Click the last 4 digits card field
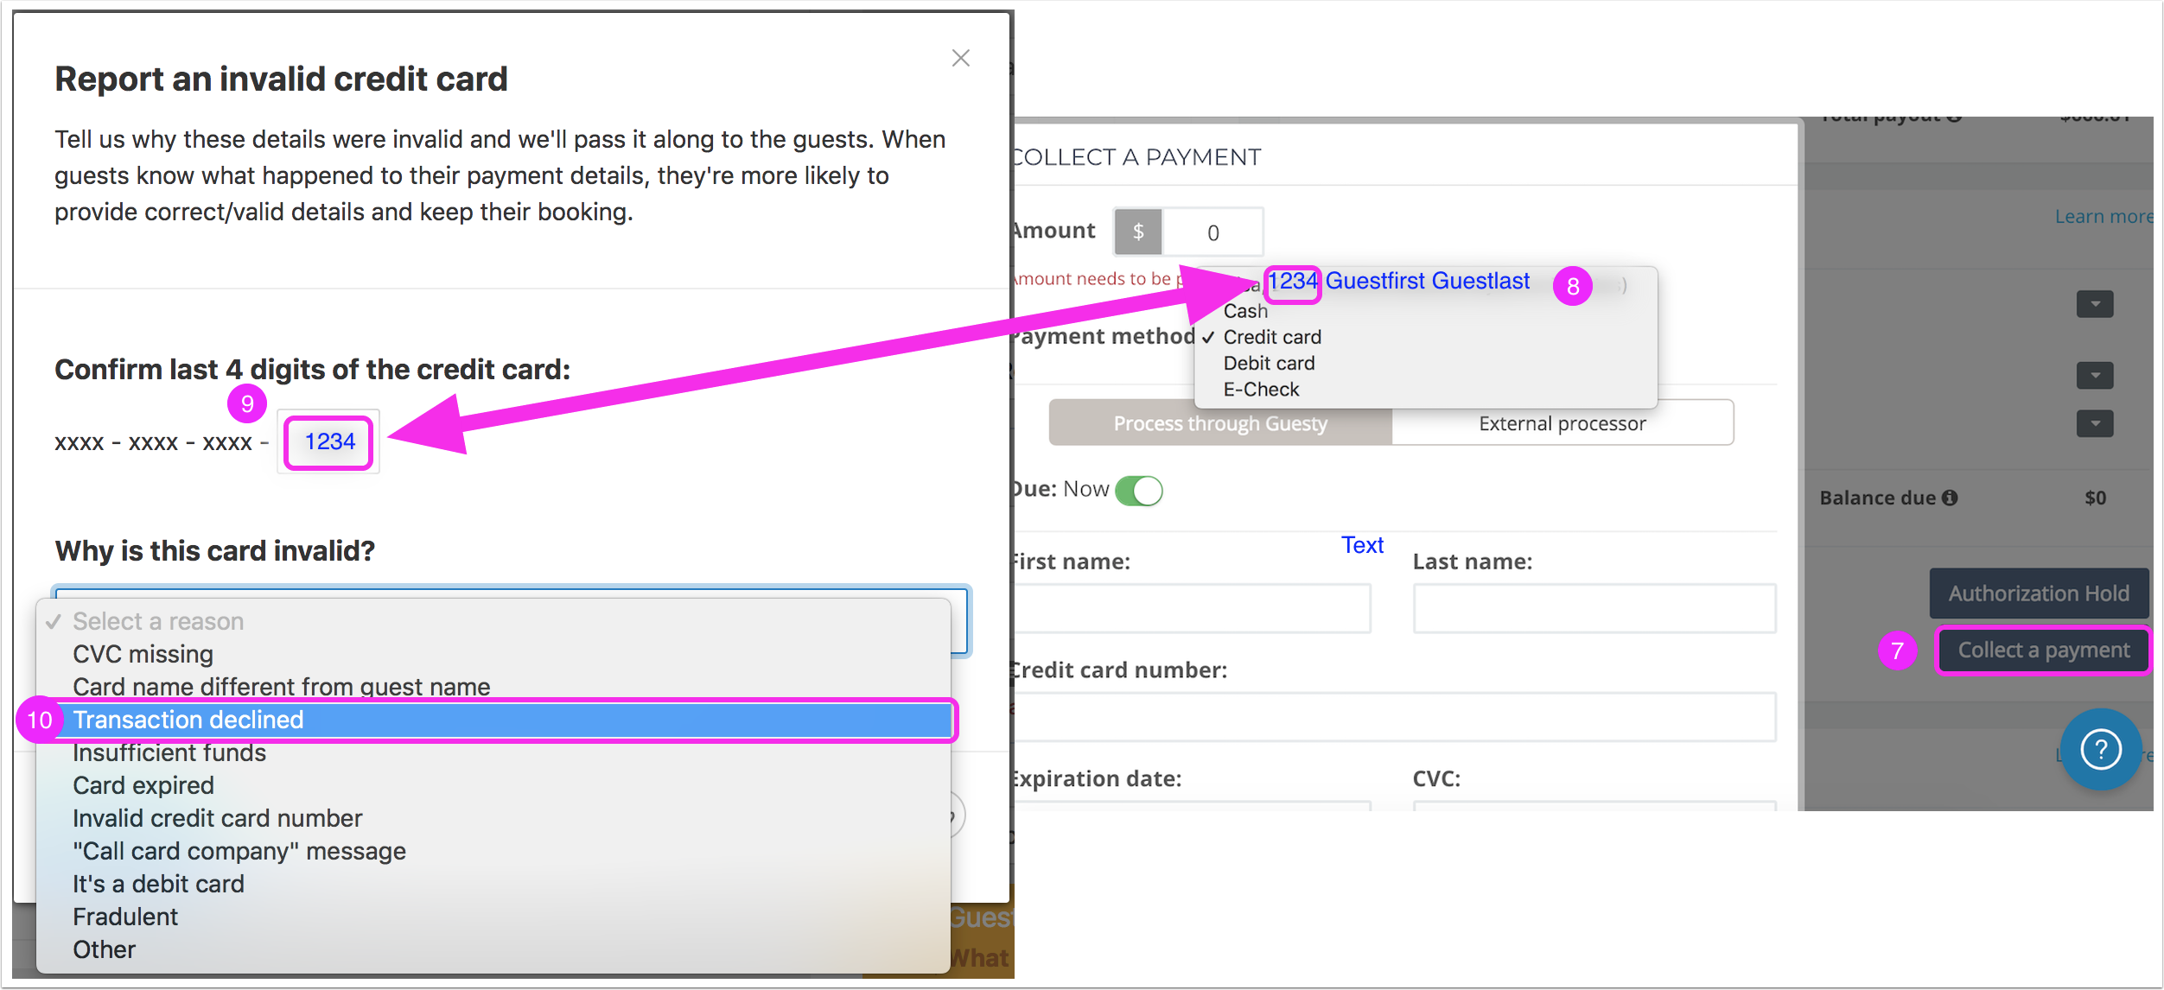The image size is (2164, 990). tap(329, 442)
